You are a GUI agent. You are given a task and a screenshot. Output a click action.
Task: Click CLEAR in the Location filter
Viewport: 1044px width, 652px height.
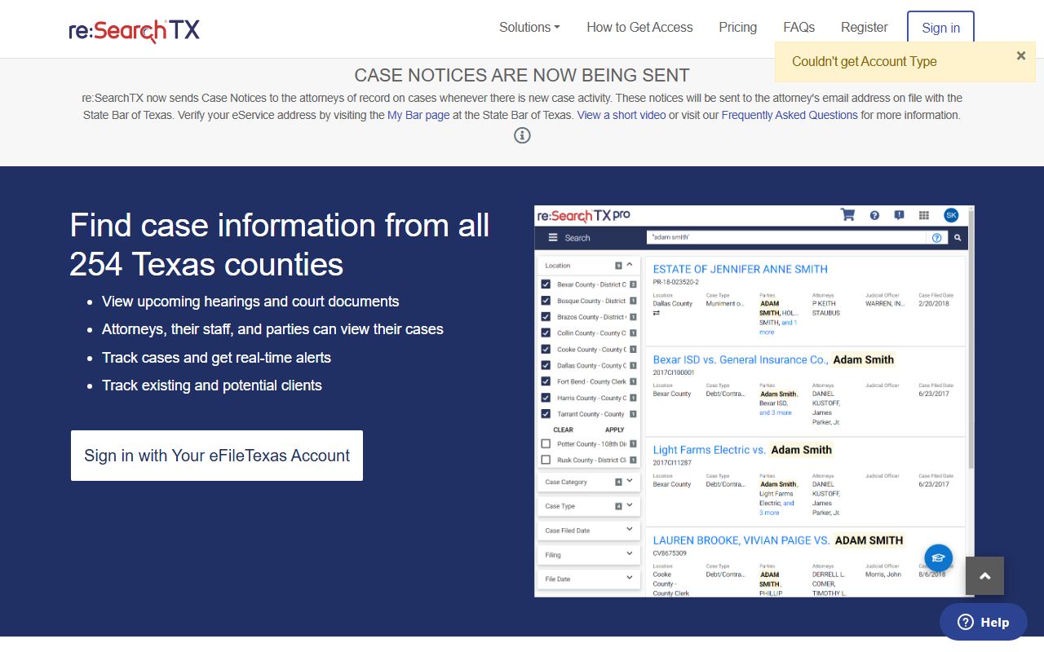click(x=563, y=430)
